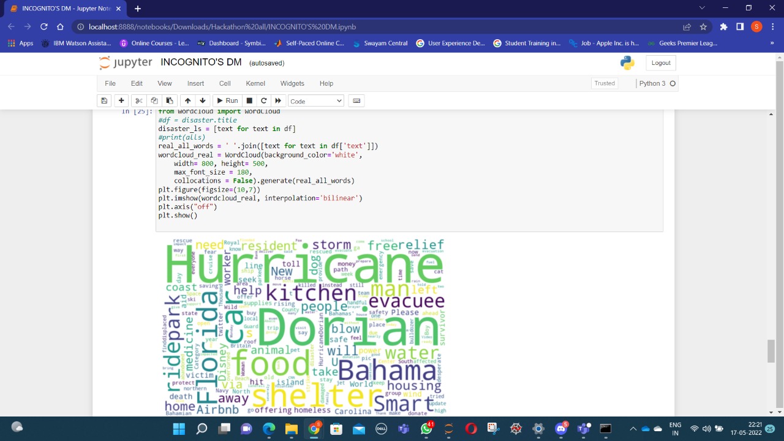Open the ENG IN language indicator
The image size is (784, 441).
[x=675, y=429]
